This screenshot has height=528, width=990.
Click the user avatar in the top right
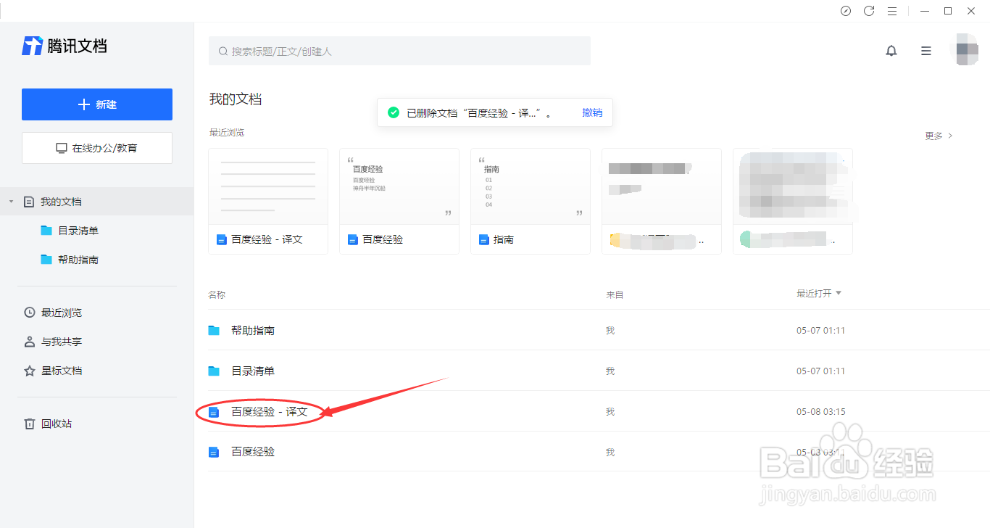tap(964, 49)
